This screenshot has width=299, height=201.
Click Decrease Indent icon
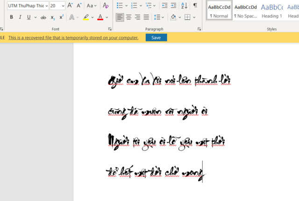click(164, 6)
